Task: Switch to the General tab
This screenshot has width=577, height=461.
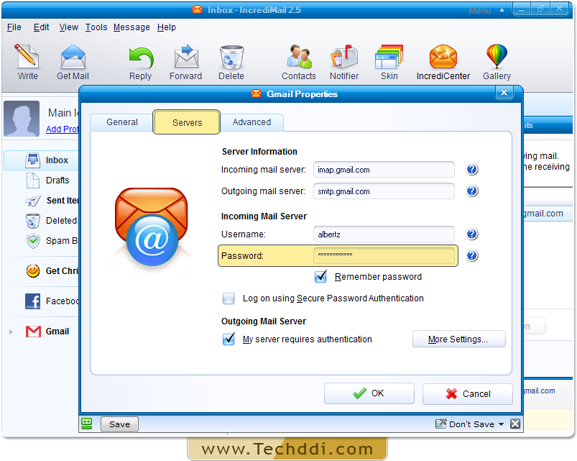Action: point(122,122)
